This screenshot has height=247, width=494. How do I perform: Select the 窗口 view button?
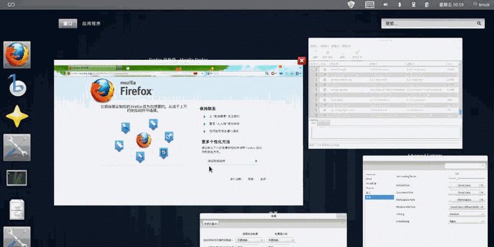pos(68,23)
